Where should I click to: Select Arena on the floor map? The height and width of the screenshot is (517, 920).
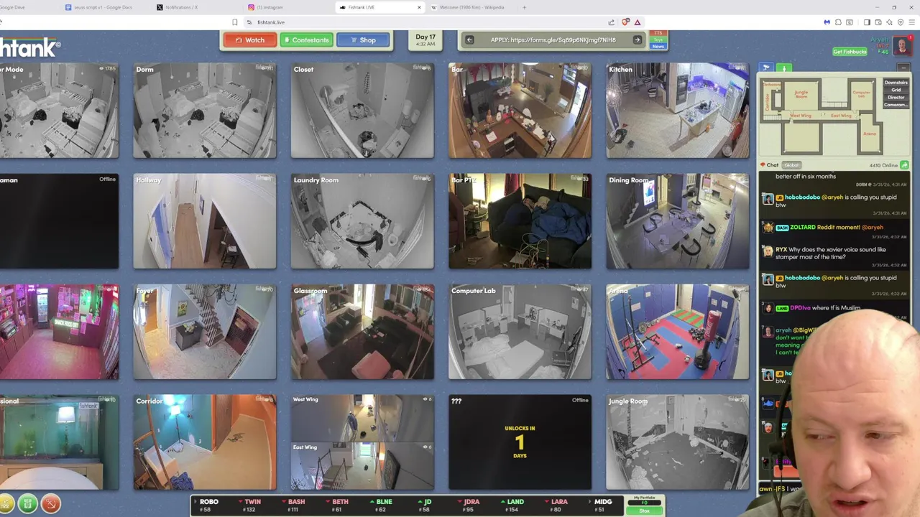tap(870, 134)
